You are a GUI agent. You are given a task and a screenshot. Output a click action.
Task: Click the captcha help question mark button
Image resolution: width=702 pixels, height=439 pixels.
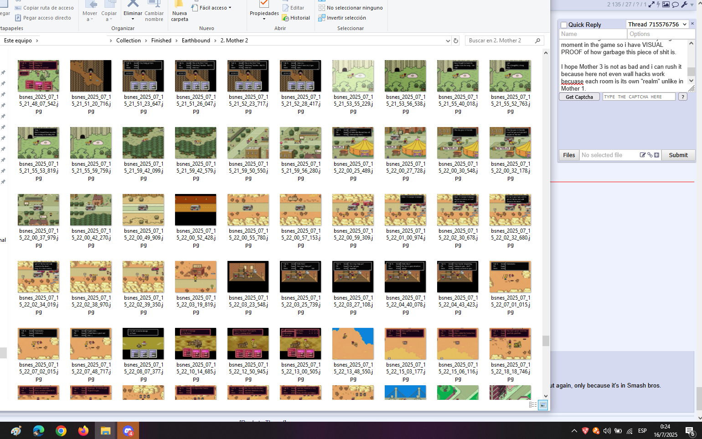tap(682, 97)
